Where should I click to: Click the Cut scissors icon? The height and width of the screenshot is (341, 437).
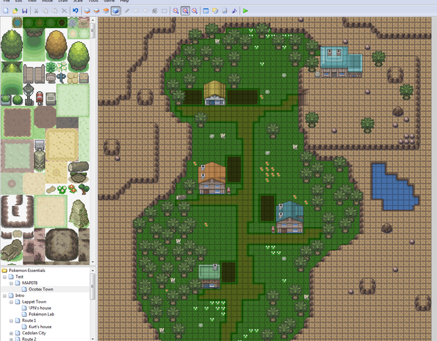36,11
